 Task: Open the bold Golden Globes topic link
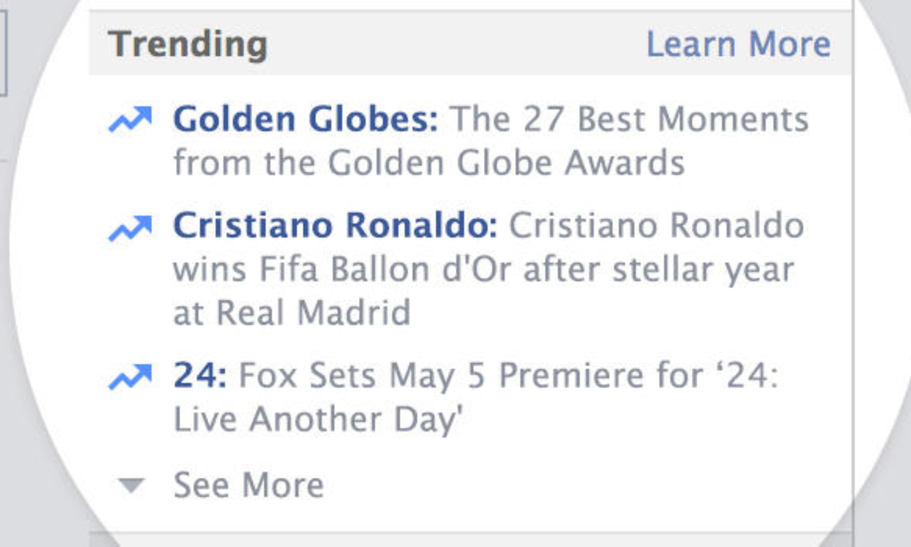305,119
